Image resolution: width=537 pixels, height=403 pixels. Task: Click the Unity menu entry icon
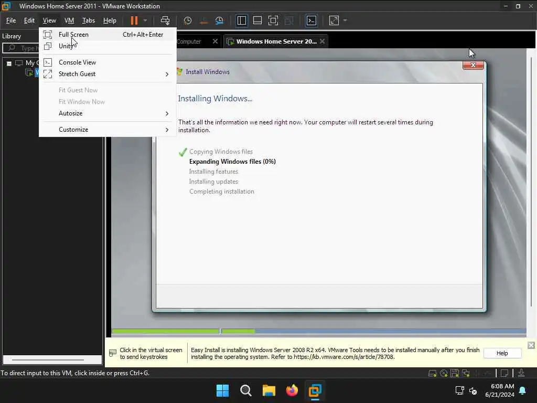[48, 46]
